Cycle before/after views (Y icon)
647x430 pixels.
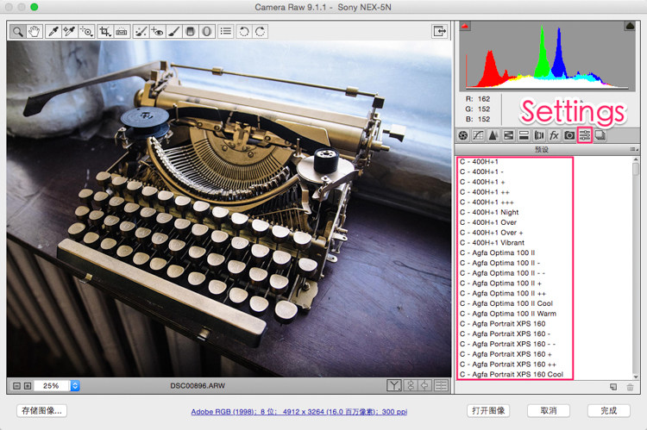pos(394,385)
